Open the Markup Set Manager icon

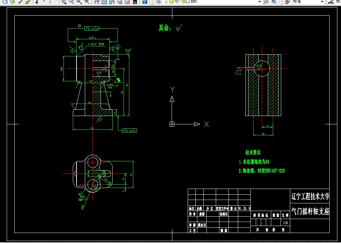127,2
